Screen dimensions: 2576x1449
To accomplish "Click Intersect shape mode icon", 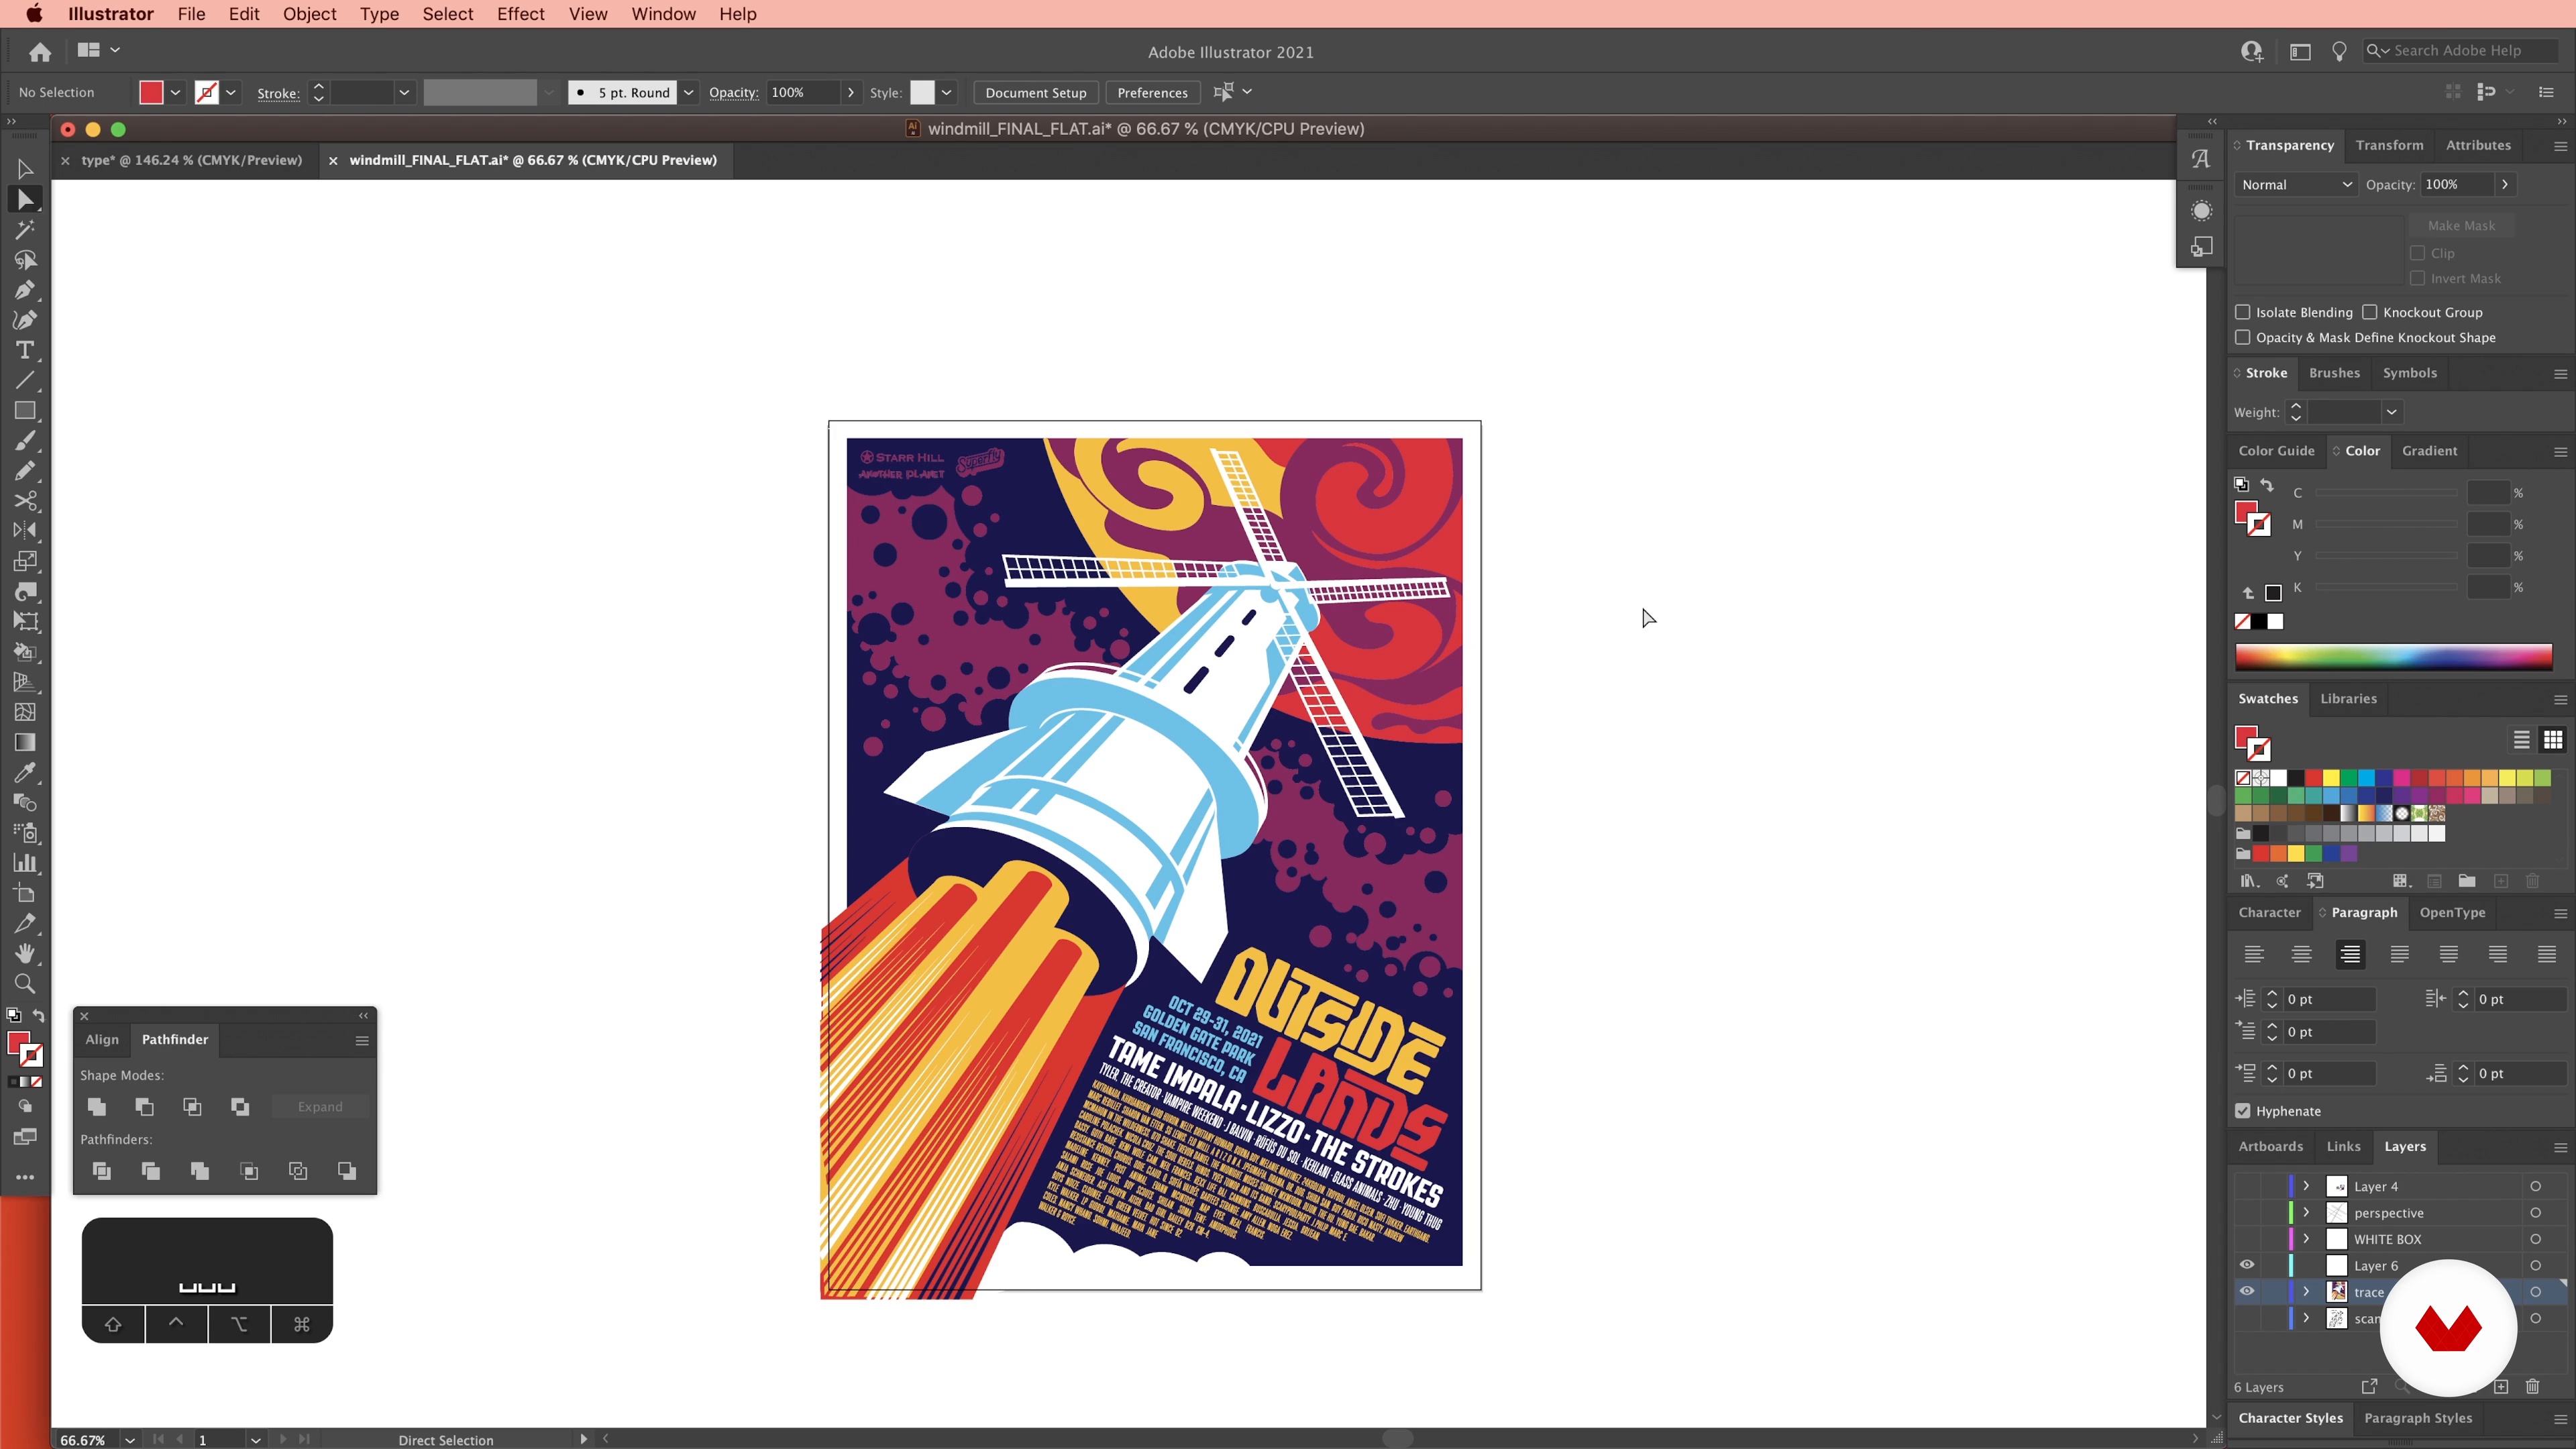I will [192, 1106].
